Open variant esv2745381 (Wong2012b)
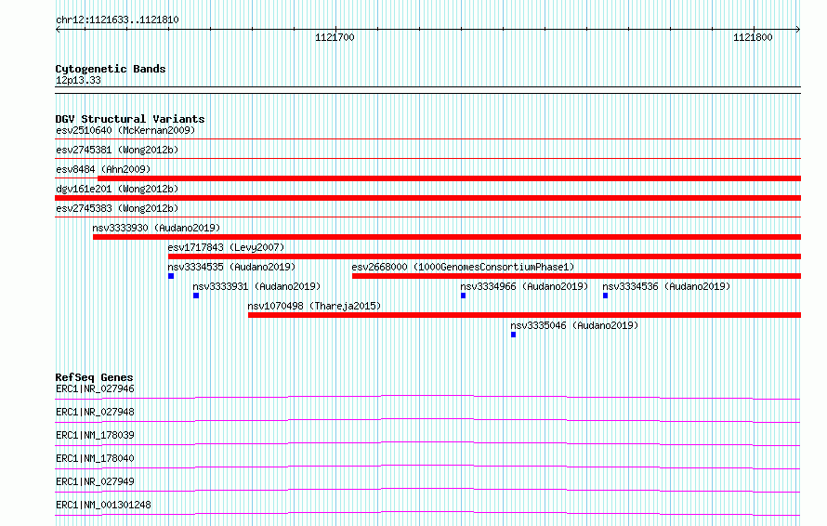This screenshot has height=526, width=827. pos(117,150)
